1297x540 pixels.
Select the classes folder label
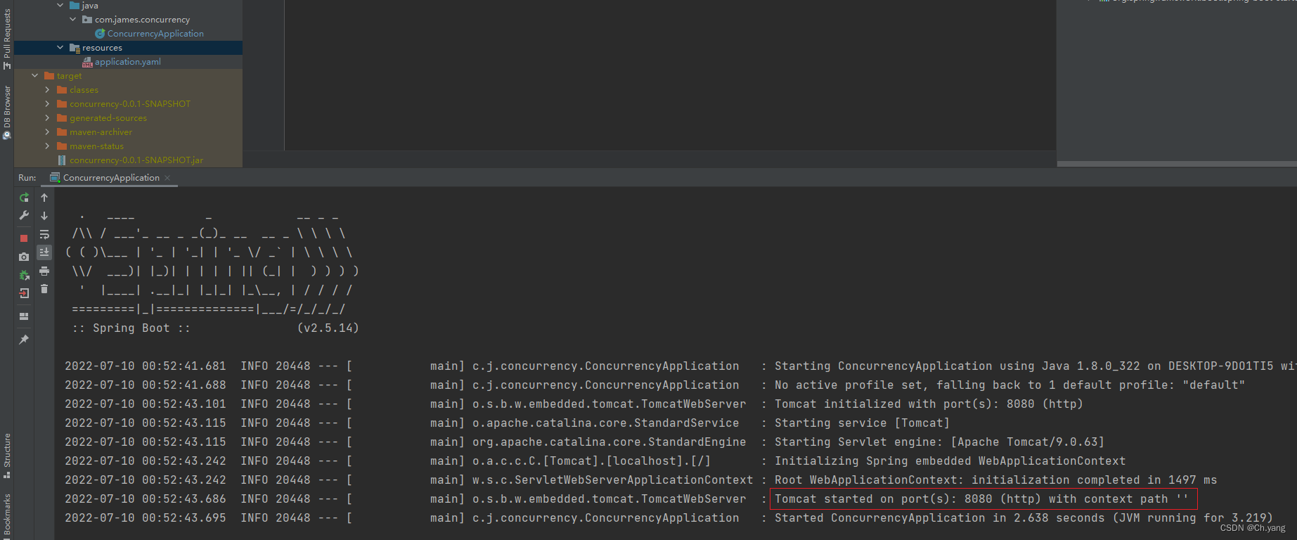click(x=84, y=90)
